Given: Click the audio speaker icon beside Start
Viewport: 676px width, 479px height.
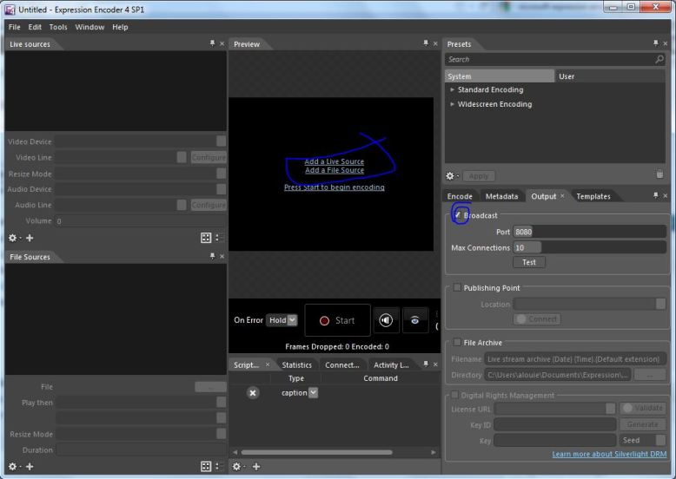Looking at the screenshot, I should 386,320.
